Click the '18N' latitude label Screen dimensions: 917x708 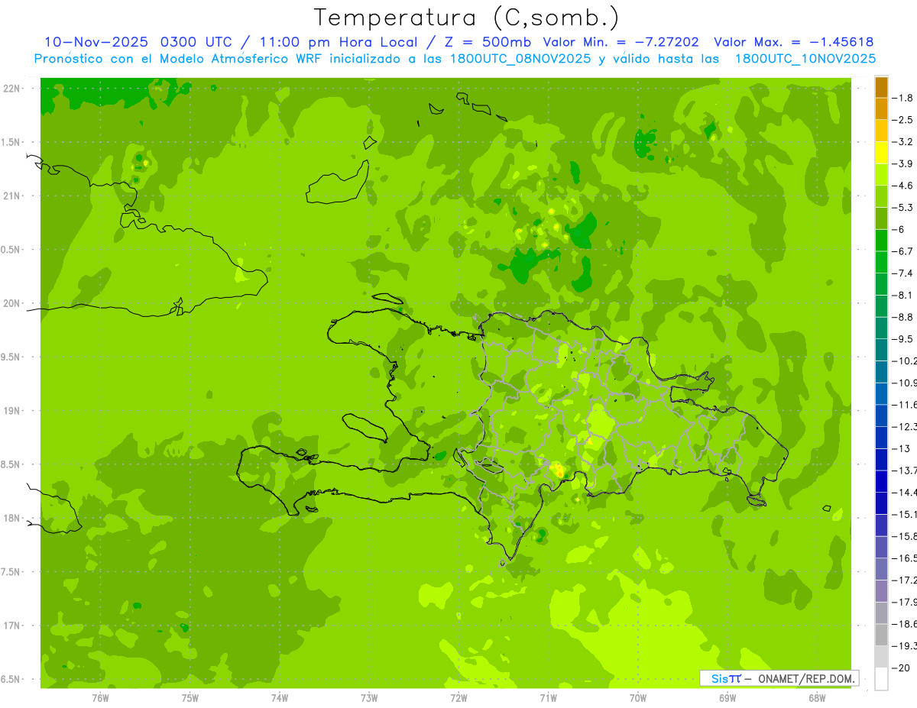pos(12,518)
